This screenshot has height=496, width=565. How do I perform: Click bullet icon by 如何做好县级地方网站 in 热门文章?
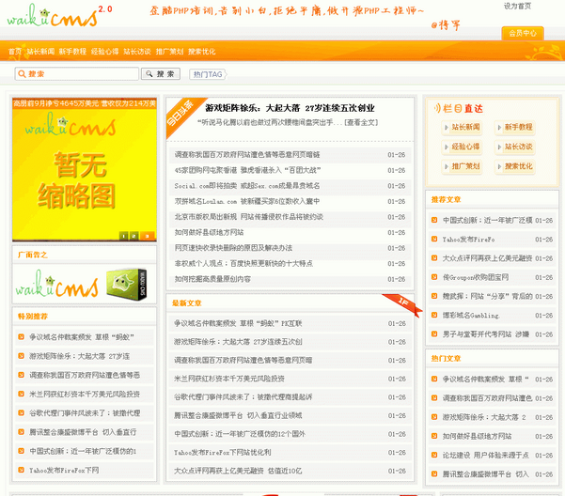click(434, 436)
